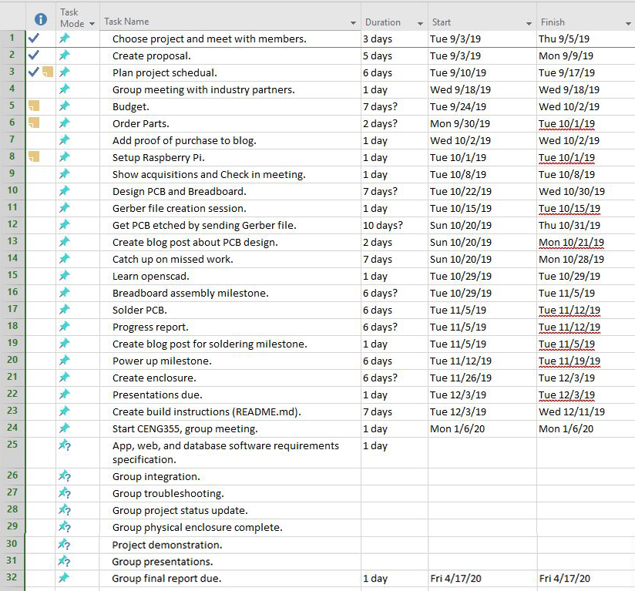
Task: Open the Task Mode column filter dropdown
Action: point(92,24)
